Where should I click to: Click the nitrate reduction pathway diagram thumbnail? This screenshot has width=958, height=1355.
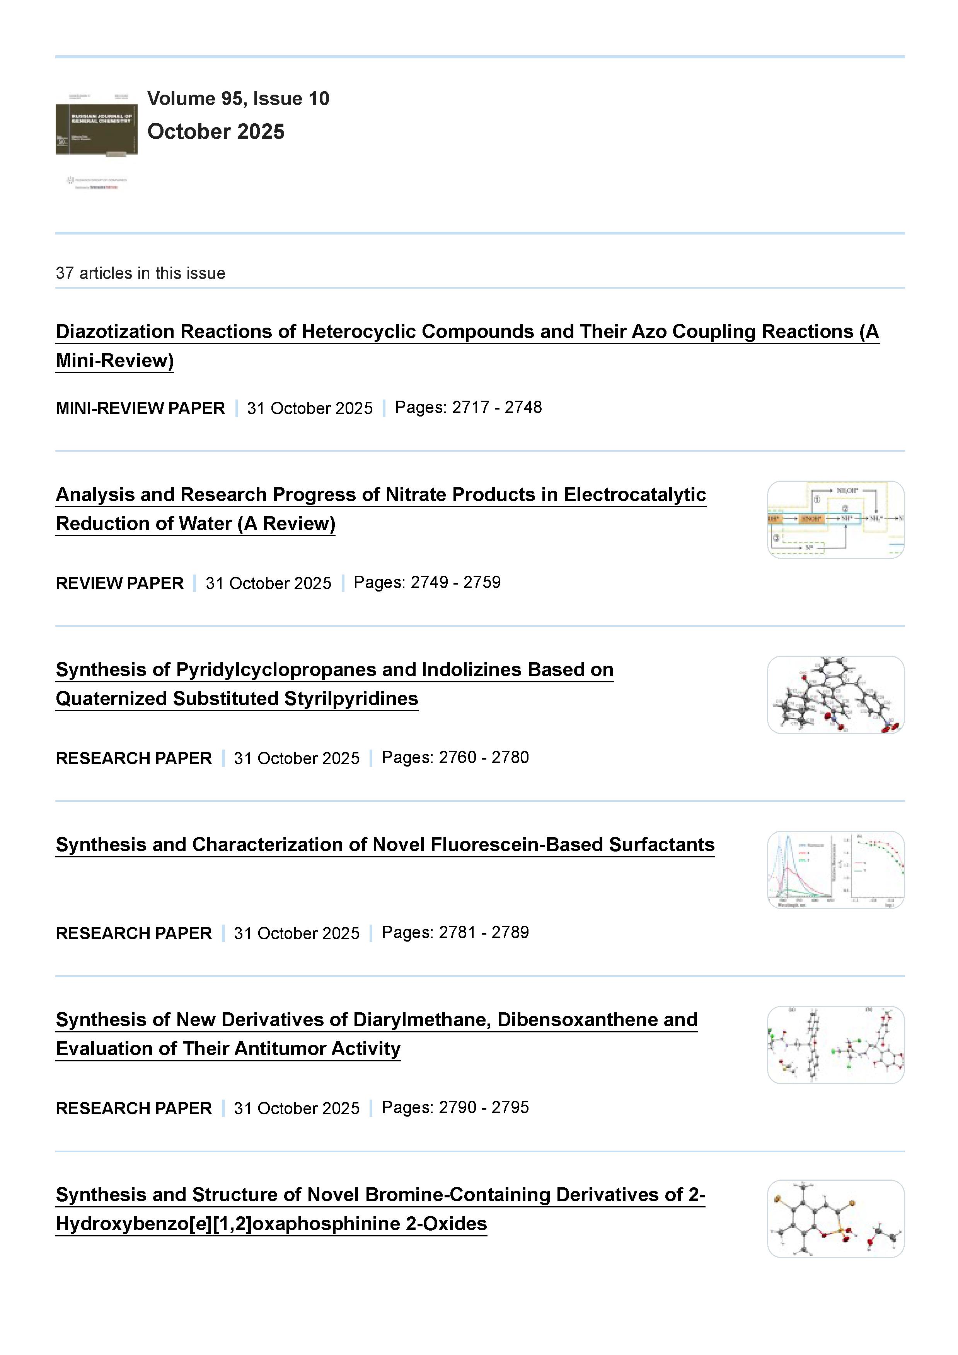click(x=835, y=520)
